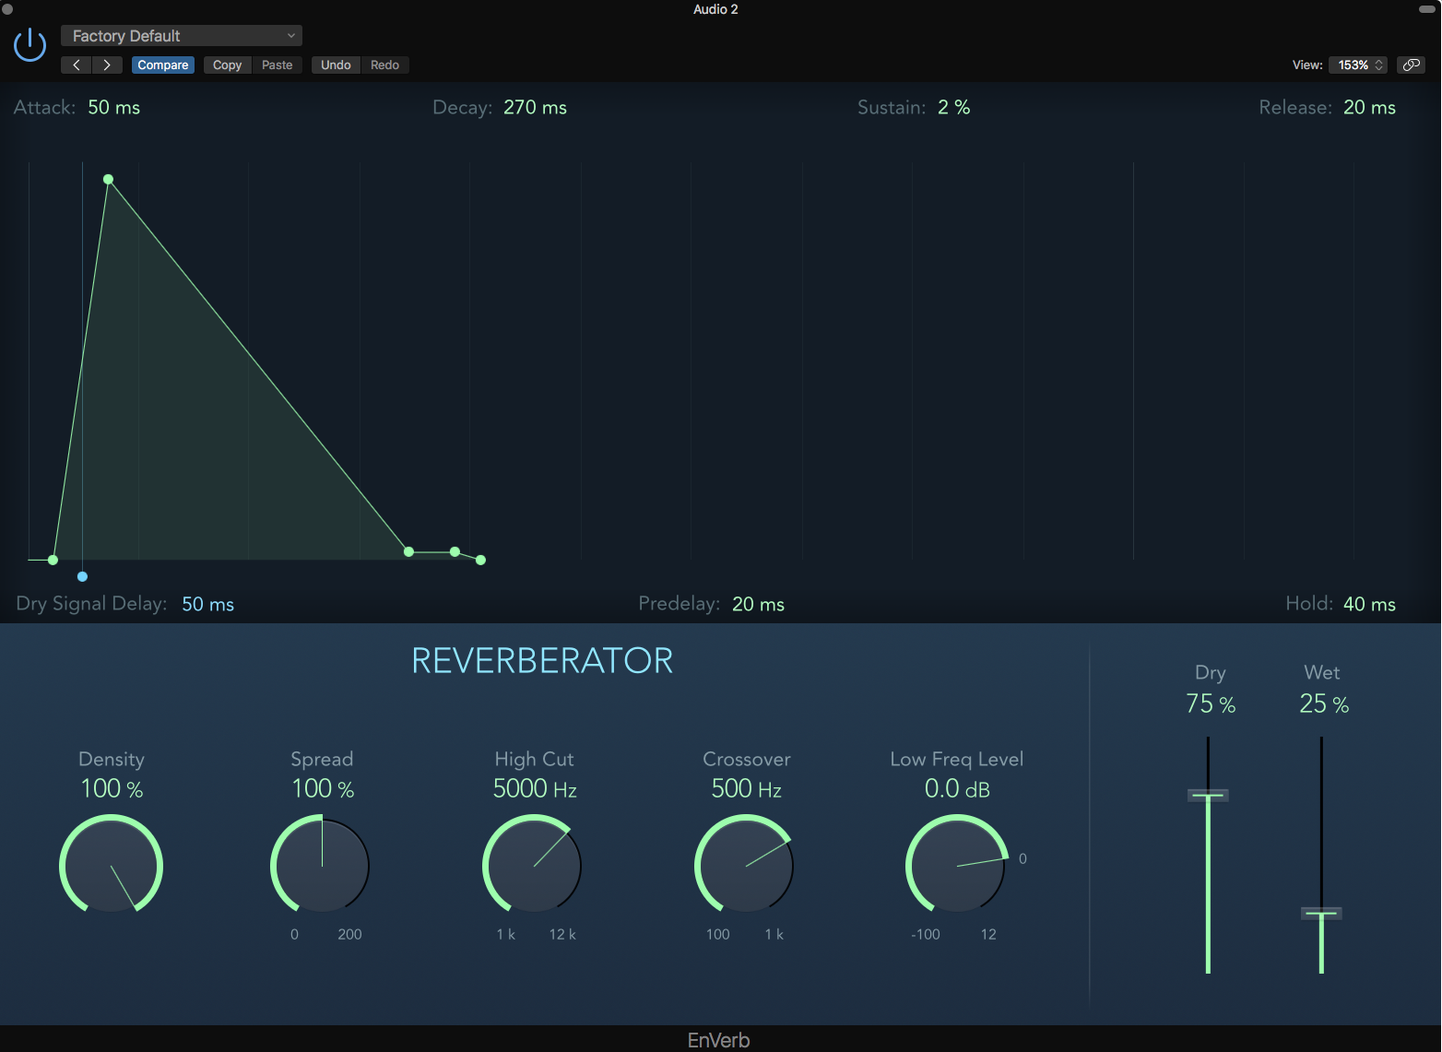Viewport: 1442px width, 1052px height.
Task: Click Redo to restore the change
Action: pos(384,65)
